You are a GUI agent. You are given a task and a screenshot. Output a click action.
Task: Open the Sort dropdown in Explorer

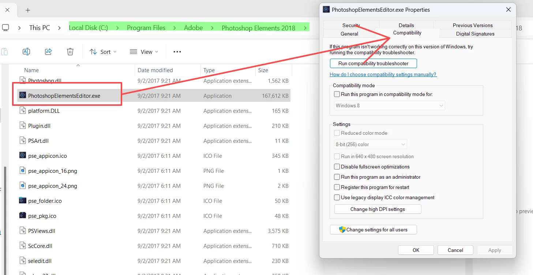click(103, 52)
